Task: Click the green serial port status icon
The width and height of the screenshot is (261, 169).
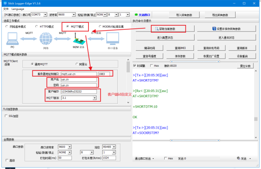Action: 136,15
